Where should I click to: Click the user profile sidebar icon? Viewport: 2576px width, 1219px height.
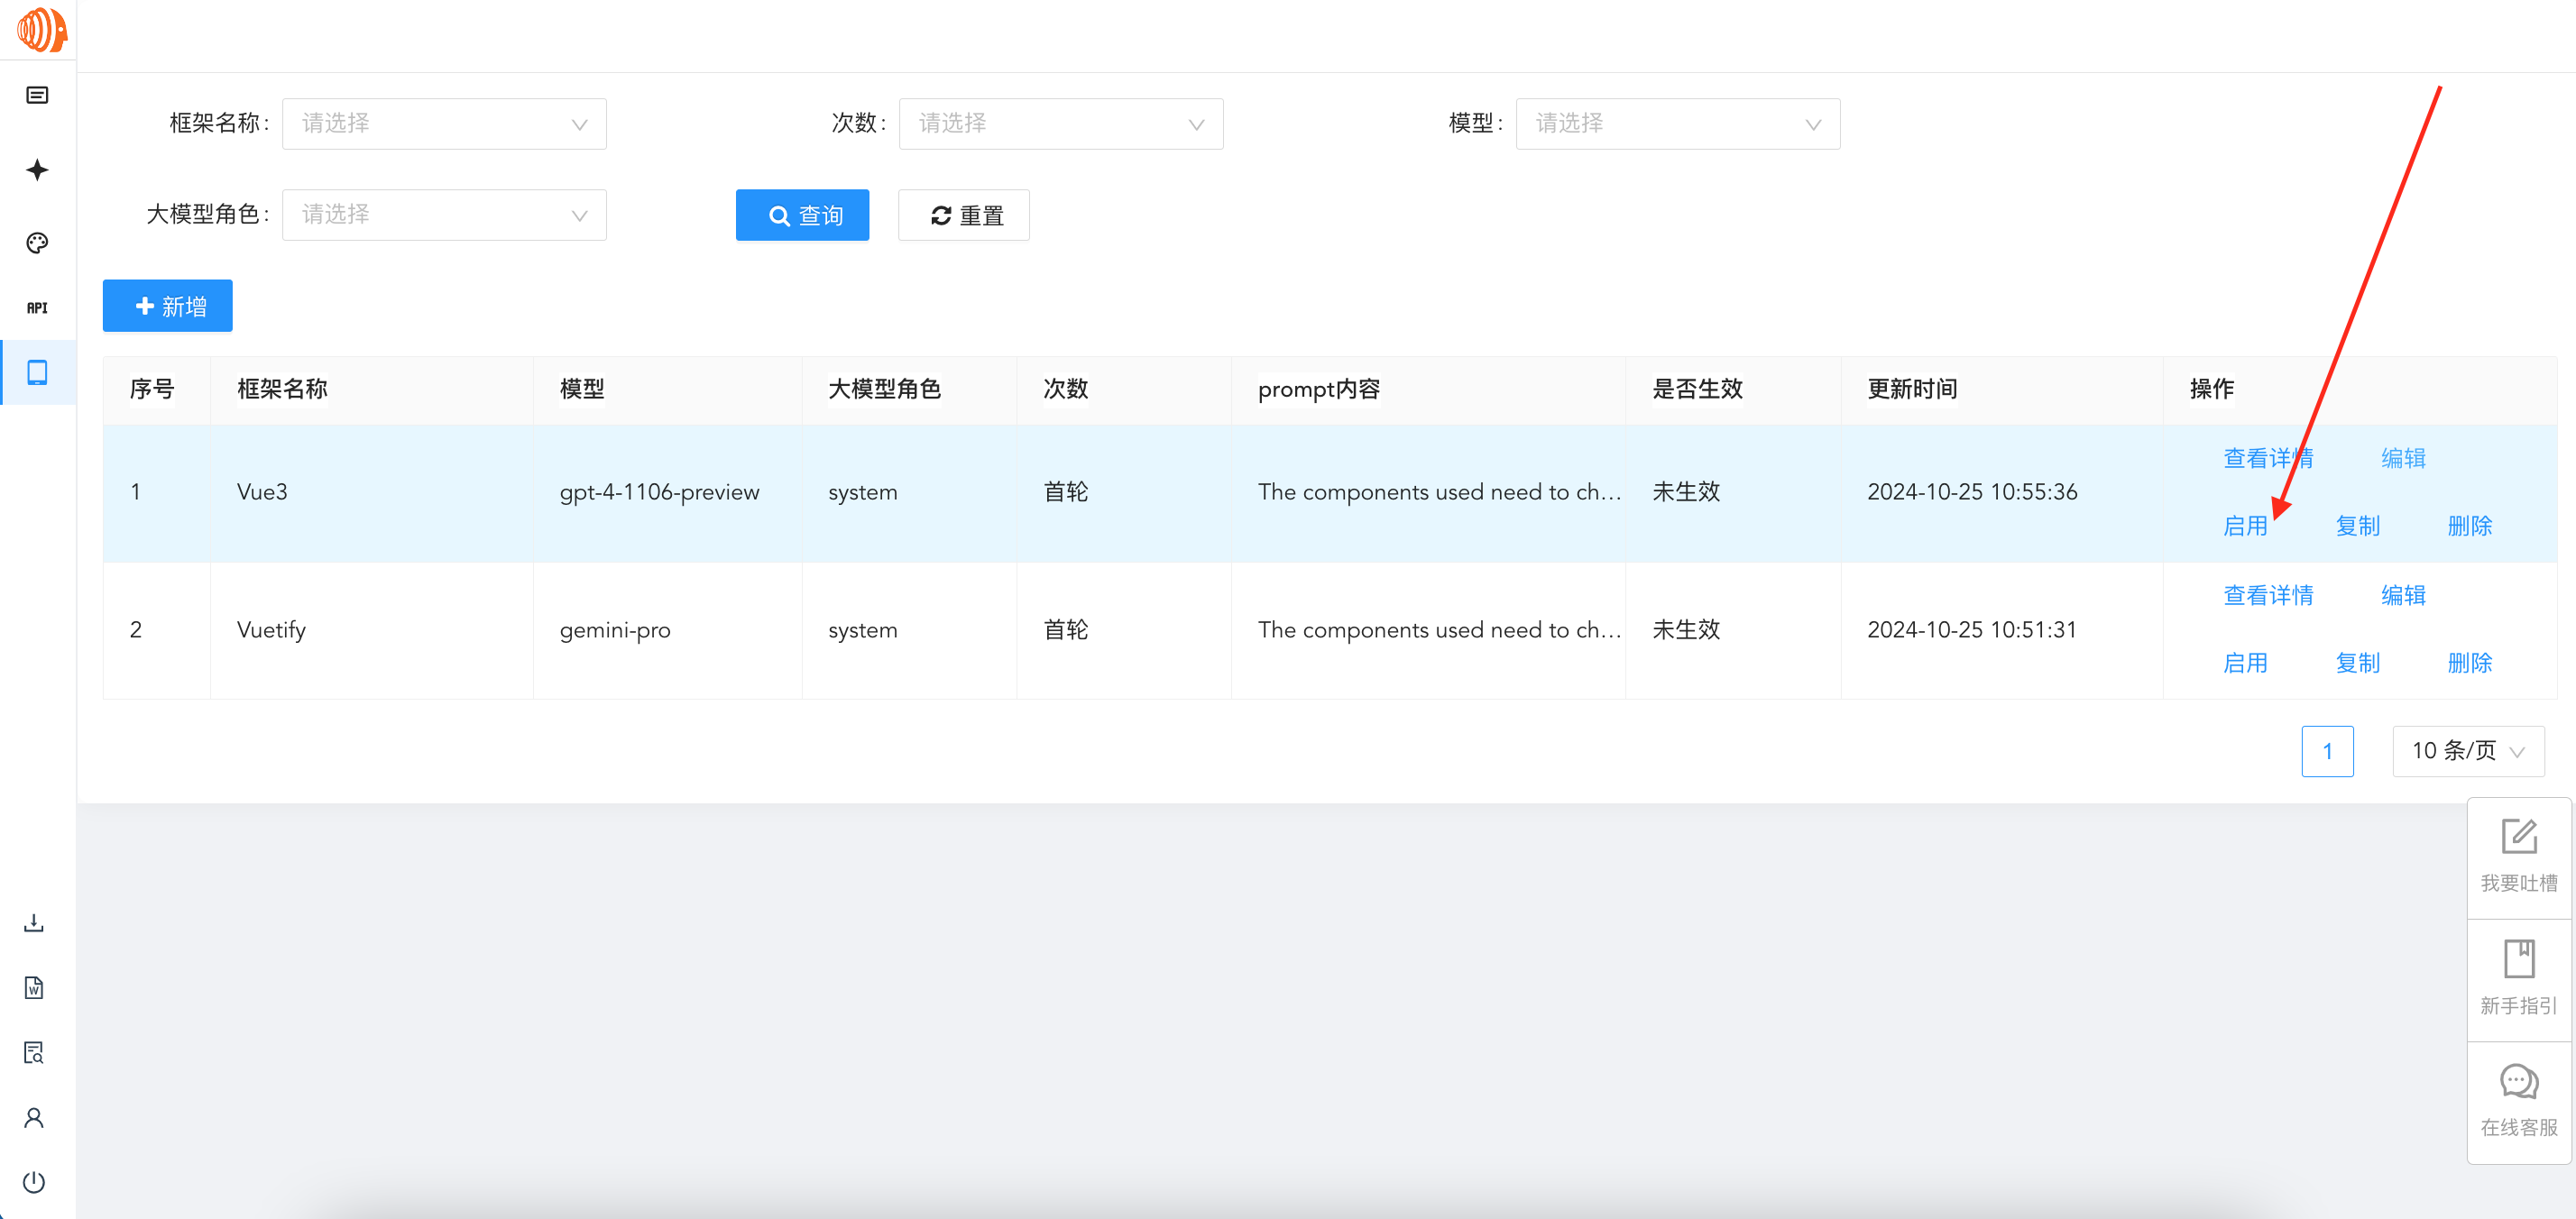click(x=34, y=1117)
